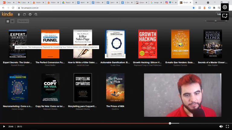Switch to grid view
Screen dimensions: 232x130
(8, 21)
